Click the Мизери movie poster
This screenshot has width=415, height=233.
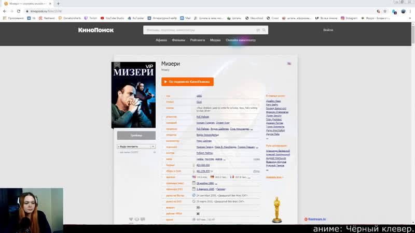(133, 95)
